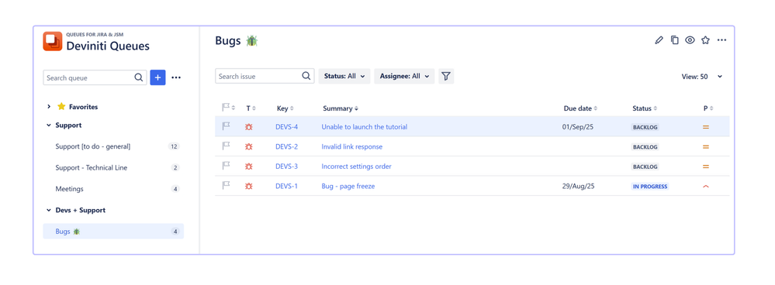Open 'Bug - page freeze' issue

[x=348, y=186]
